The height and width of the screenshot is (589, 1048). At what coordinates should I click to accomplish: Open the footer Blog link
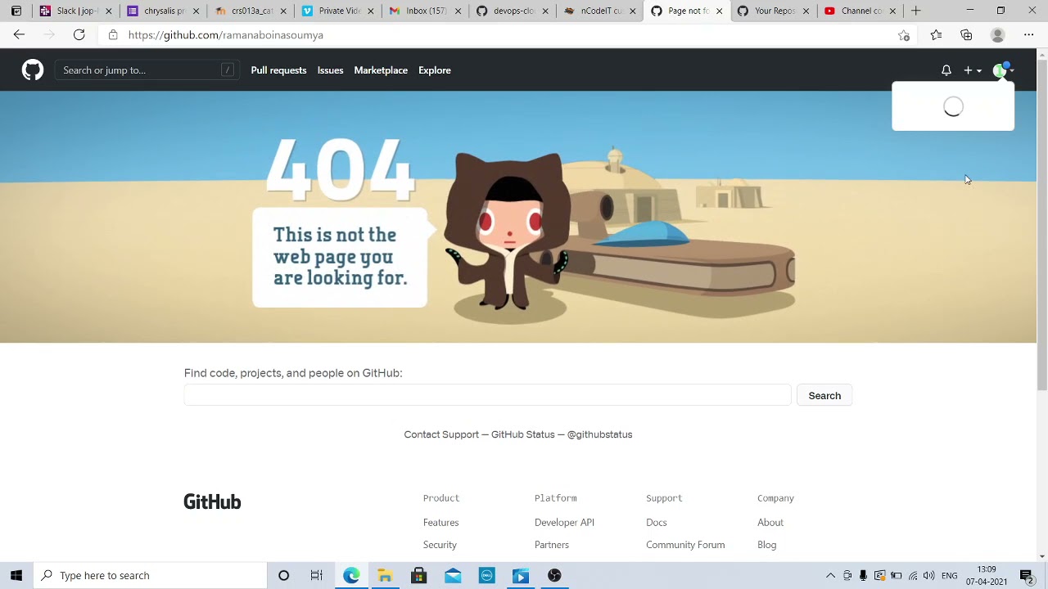[767, 545]
